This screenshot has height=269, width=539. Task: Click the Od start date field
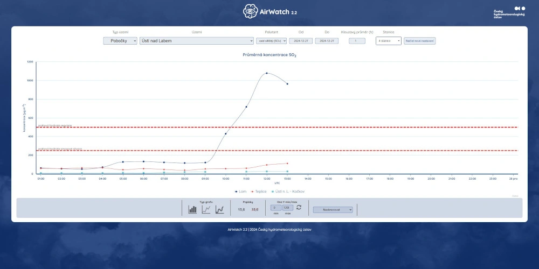click(301, 41)
